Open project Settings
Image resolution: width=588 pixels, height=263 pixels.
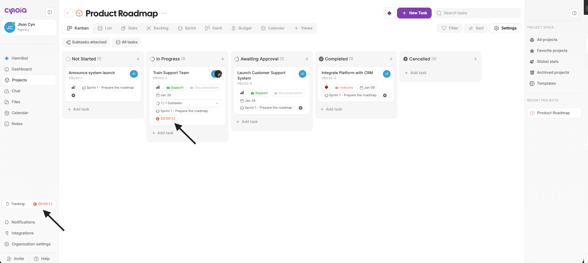[505, 28]
